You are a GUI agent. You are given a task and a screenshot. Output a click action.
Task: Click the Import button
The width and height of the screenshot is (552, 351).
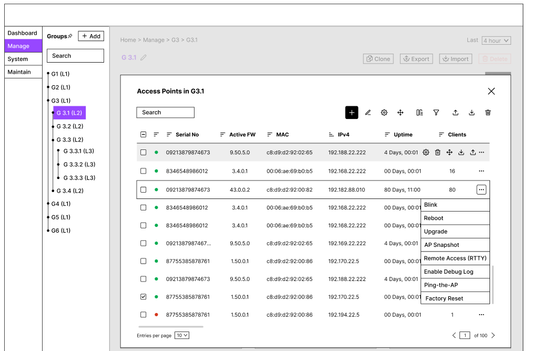tap(456, 59)
